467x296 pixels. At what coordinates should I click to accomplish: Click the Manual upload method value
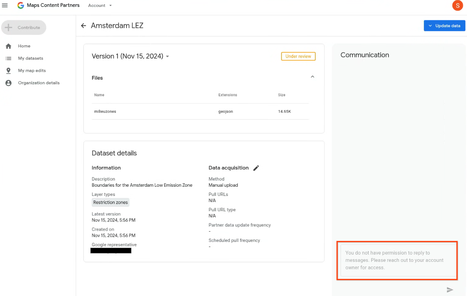point(223,185)
